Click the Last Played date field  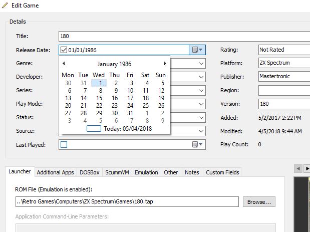pos(132,145)
